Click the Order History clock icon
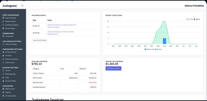Screen dimensions: 207x101 click(3, 63)
